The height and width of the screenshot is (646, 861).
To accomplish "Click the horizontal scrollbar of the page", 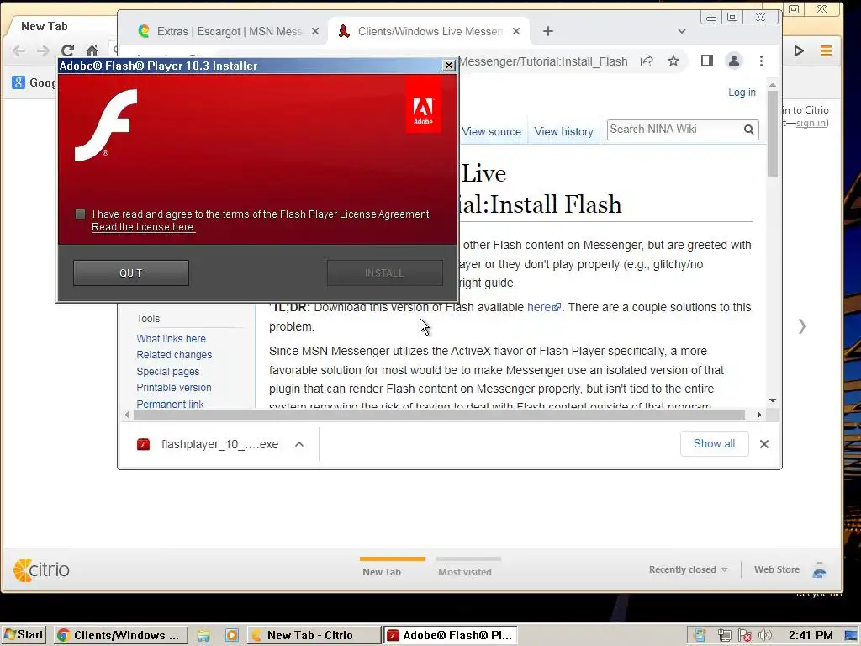I will point(439,415).
